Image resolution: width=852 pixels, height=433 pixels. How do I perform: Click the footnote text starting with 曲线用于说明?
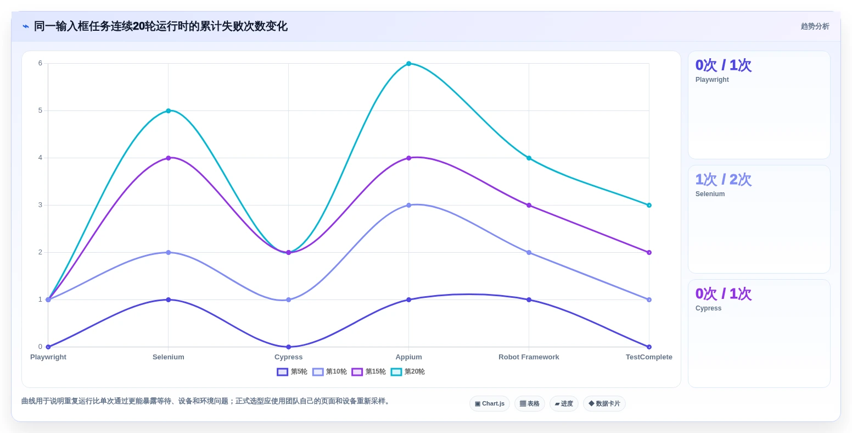[206, 402]
